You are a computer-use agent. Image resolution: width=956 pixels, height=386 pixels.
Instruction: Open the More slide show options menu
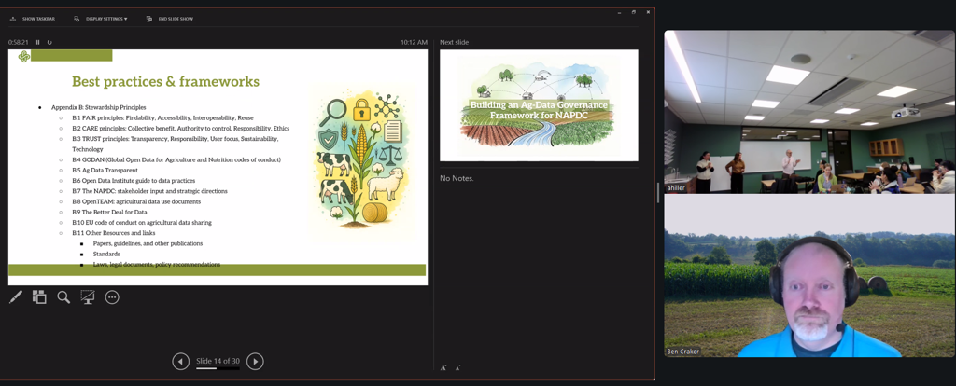[x=112, y=297]
